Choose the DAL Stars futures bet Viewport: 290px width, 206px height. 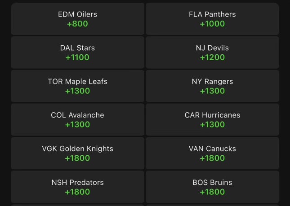pos(77,53)
